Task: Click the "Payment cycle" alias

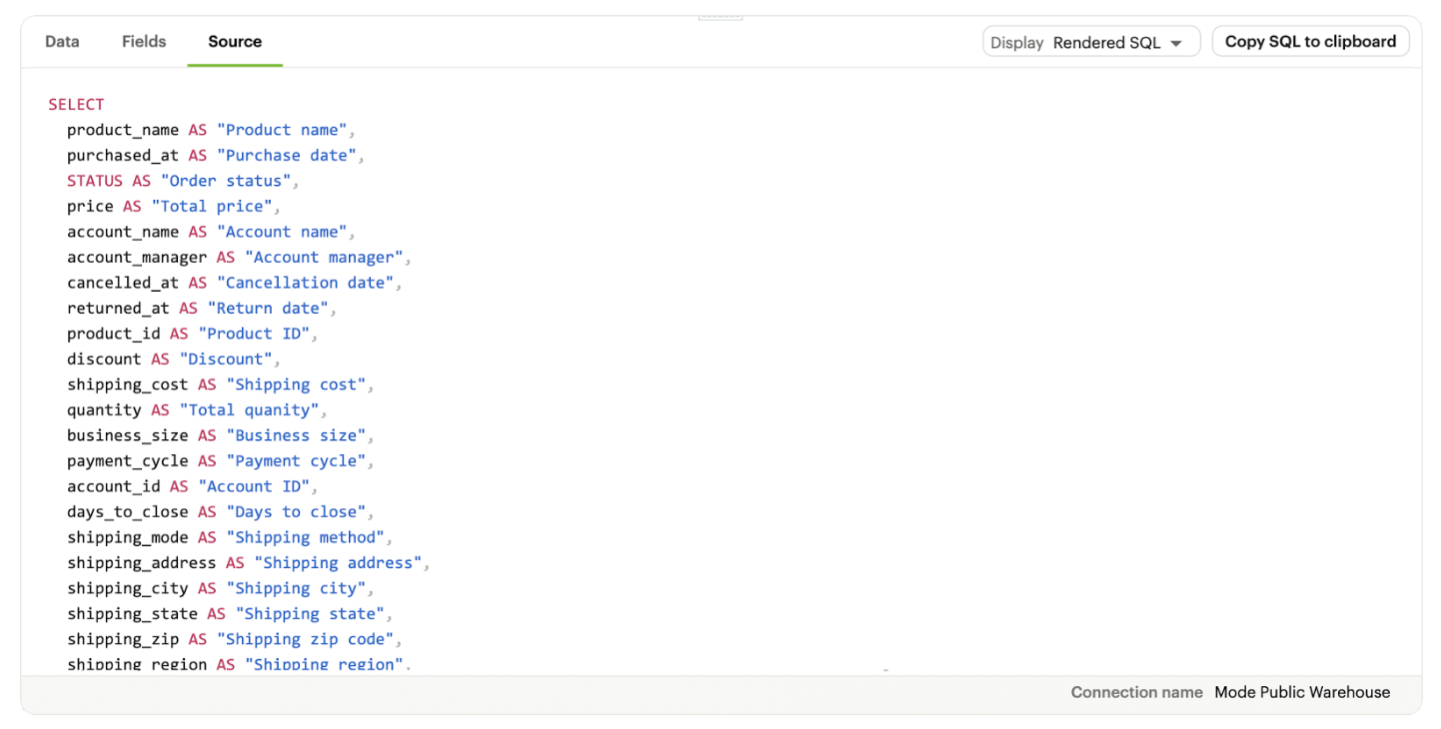Action: coord(296,461)
